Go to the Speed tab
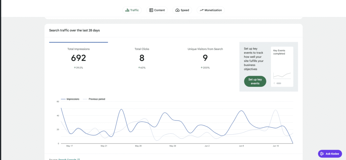346x160 pixels. coord(182,10)
